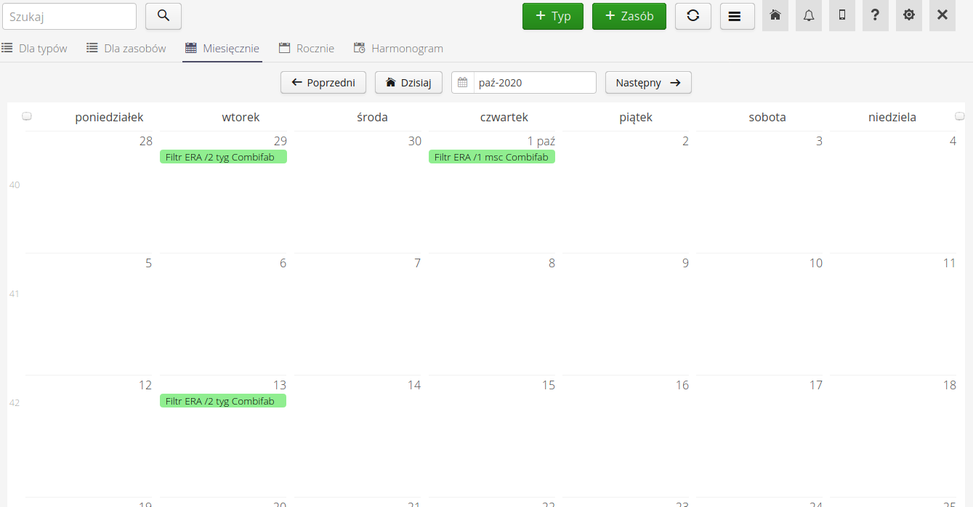The width and height of the screenshot is (973, 507).
Task: Open the home screen icon
Action: (x=775, y=16)
